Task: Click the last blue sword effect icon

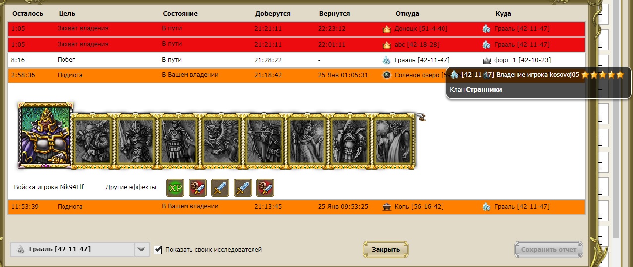Action: (243, 188)
